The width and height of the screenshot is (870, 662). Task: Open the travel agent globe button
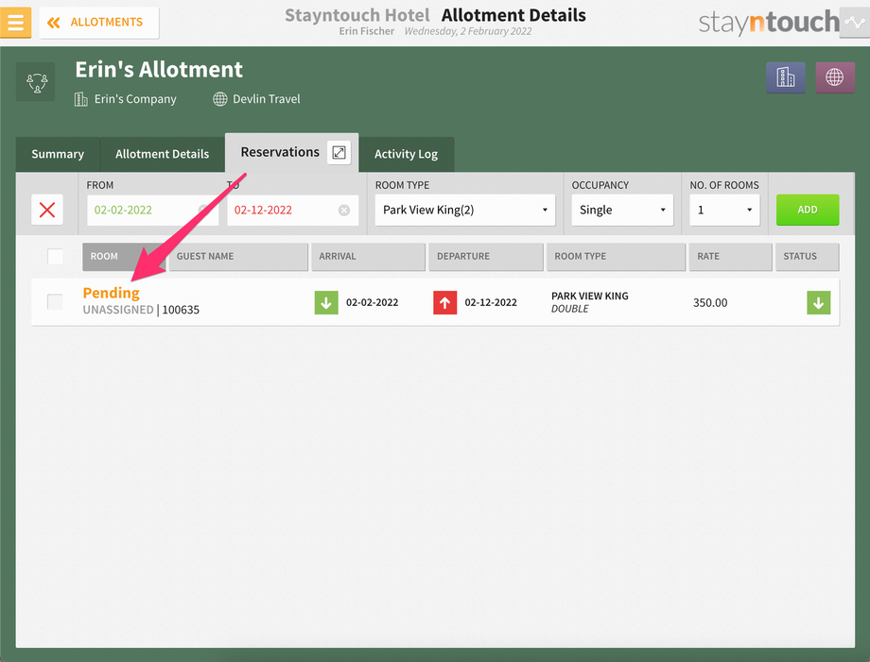click(834, 77)
